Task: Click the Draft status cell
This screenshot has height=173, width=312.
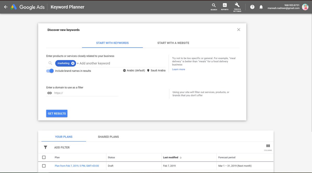Action: pyautogui.click(x=111, y=166)
